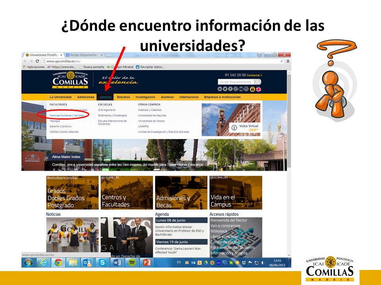Open the ICAI Ingeniería school link
Screen dimensions: 381x285
click(x=107, y=110)
